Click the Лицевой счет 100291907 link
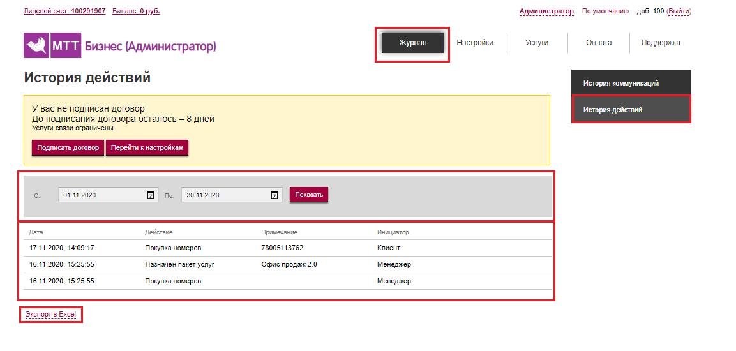736x351 pixels. pos(64,11)
